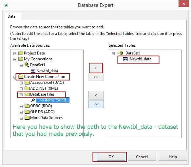
Task: Click the OLE DB (ADO) folder icon
Action: click(27, 112)
